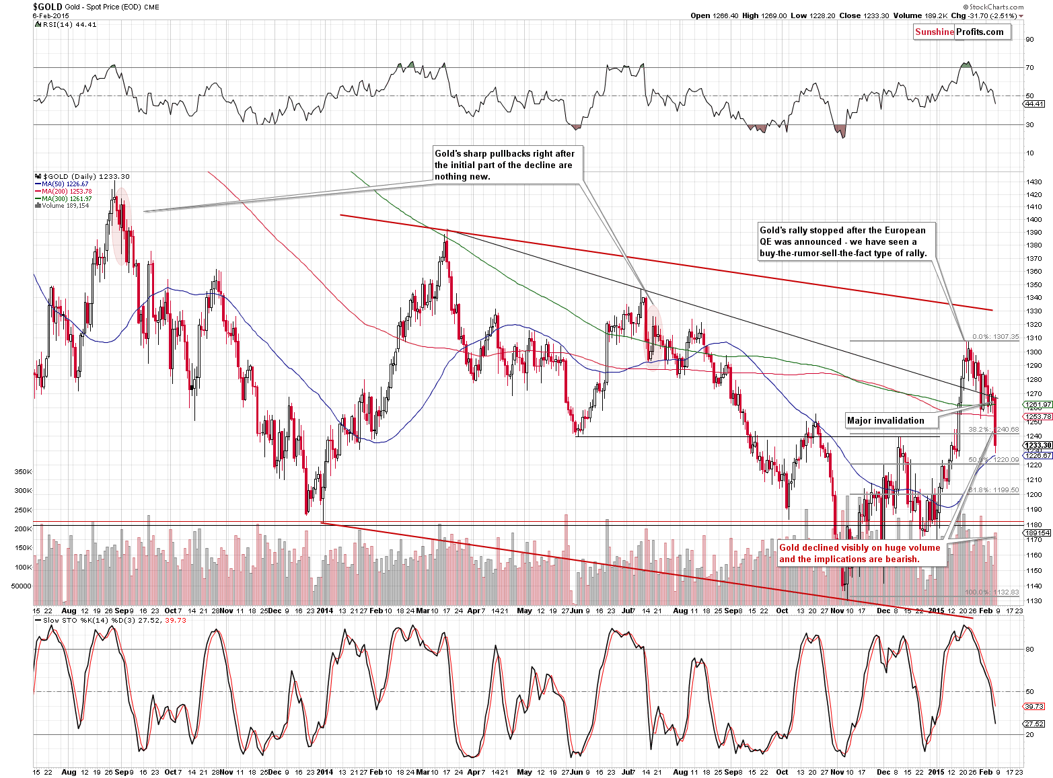The image size is (1053, 778).
Task: Click the Close 1233.30 header value
Action: 864,15
